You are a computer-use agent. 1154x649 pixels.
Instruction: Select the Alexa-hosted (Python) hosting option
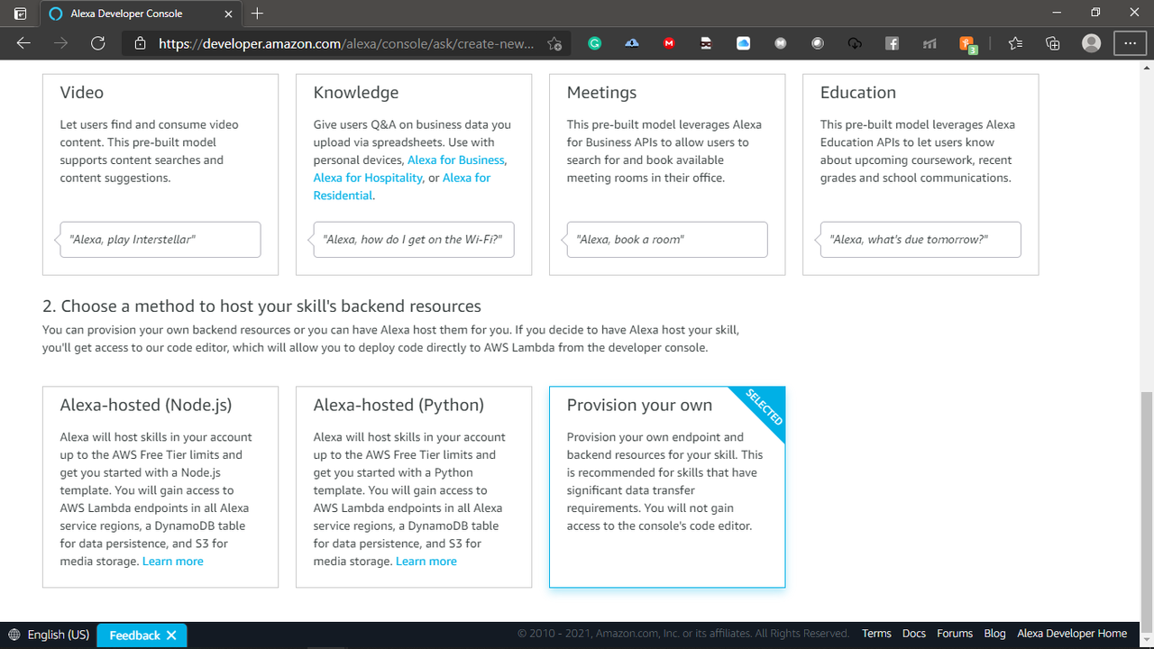tap(414, 487)
